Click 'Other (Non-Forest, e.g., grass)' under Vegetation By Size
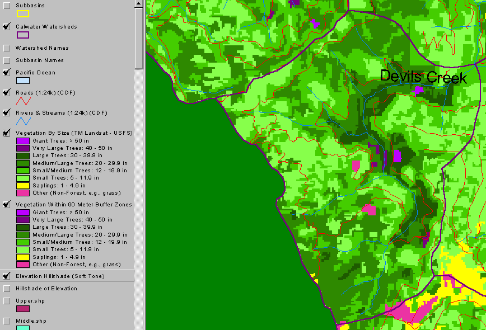This screenshot has width=486, height=330. (x=77, y=193)
